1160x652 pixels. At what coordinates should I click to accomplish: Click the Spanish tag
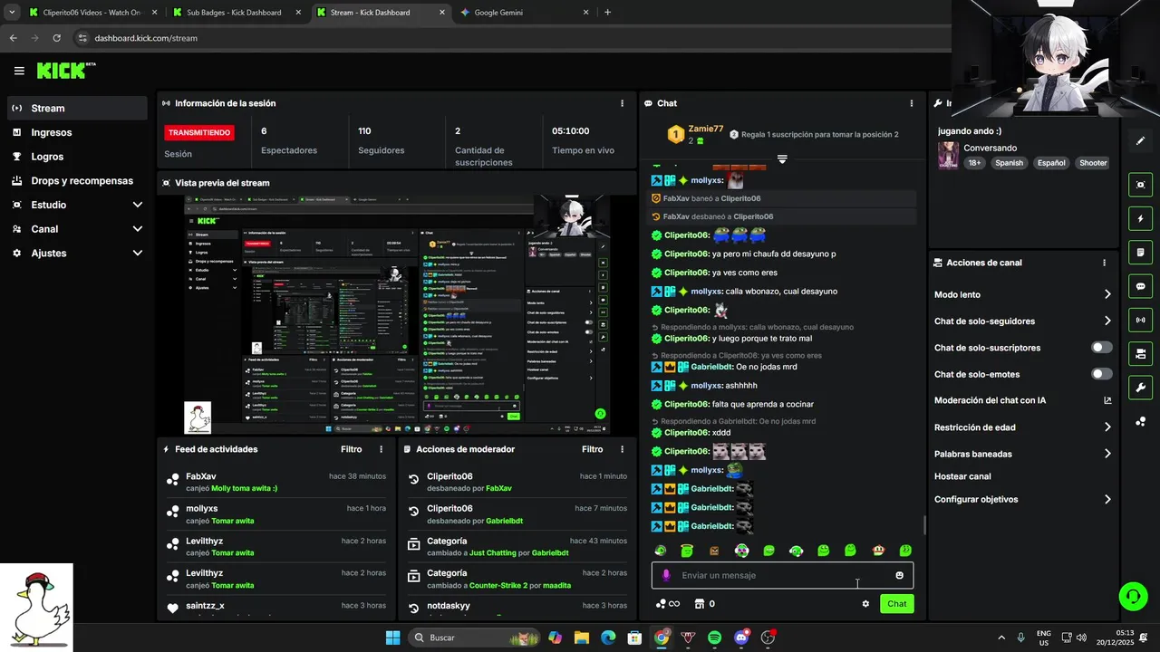(x=1009, y=163)
